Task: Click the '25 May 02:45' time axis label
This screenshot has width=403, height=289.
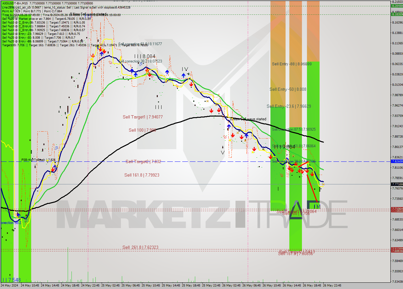Action: 111,286
